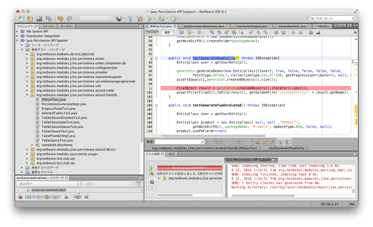Click the Stop Macro Recording square icon
The image size is (373, 227).
(x=301, y=32)
